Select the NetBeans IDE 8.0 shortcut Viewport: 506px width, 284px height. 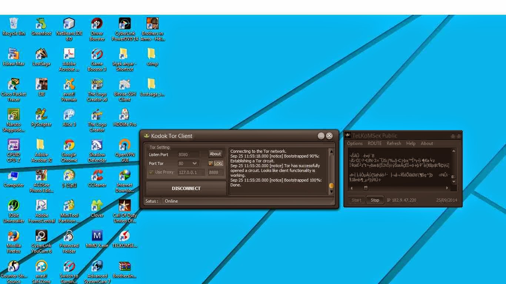pyautogui.click(x=69, y=29)
